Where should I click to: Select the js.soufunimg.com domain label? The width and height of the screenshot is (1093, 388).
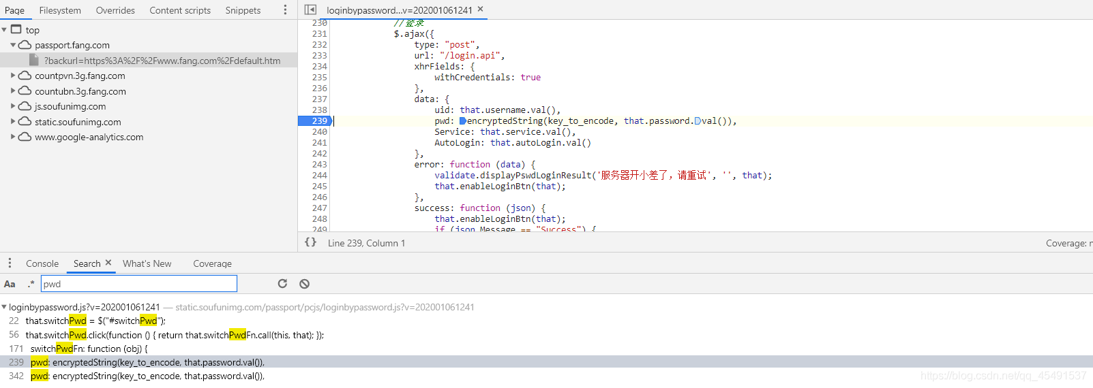click(70, 106)
